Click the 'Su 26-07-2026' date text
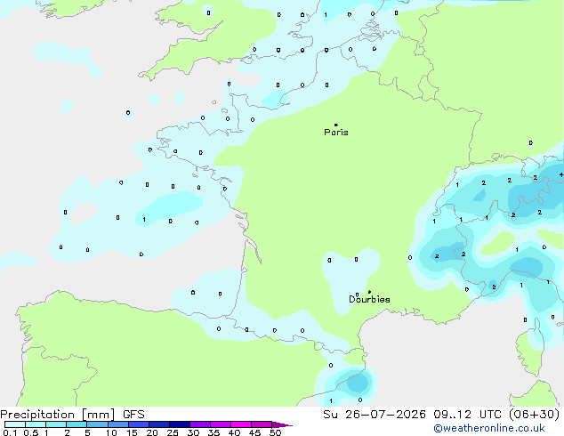564x436 pixels. point(375,415)
